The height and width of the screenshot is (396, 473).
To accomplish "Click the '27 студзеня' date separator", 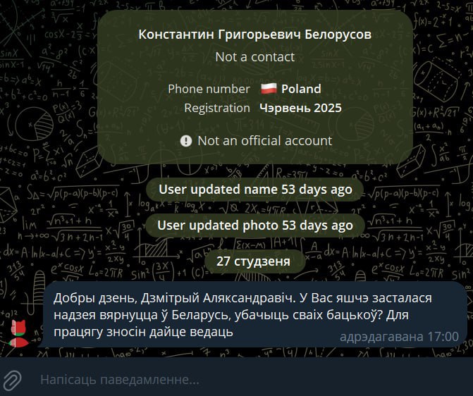I will coord(253,261).
